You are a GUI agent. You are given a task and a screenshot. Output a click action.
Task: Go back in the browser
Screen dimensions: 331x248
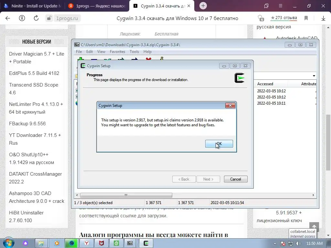pos(8,18)
